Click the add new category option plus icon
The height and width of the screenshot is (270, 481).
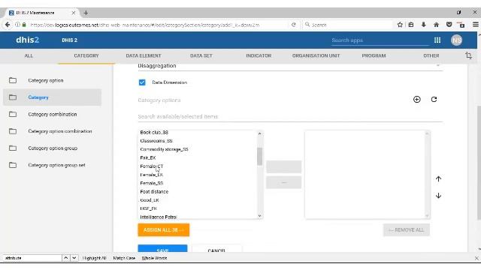click(x=416, y=100)
